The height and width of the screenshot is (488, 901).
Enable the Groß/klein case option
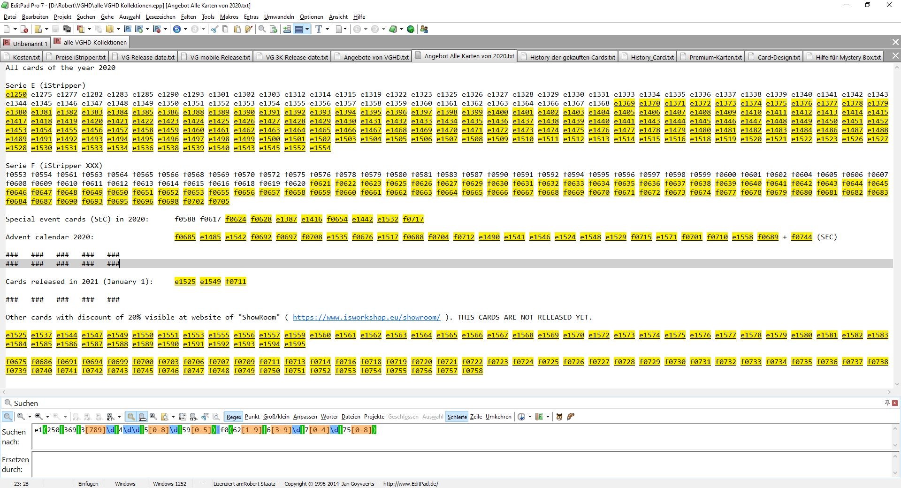pos(276,417)
